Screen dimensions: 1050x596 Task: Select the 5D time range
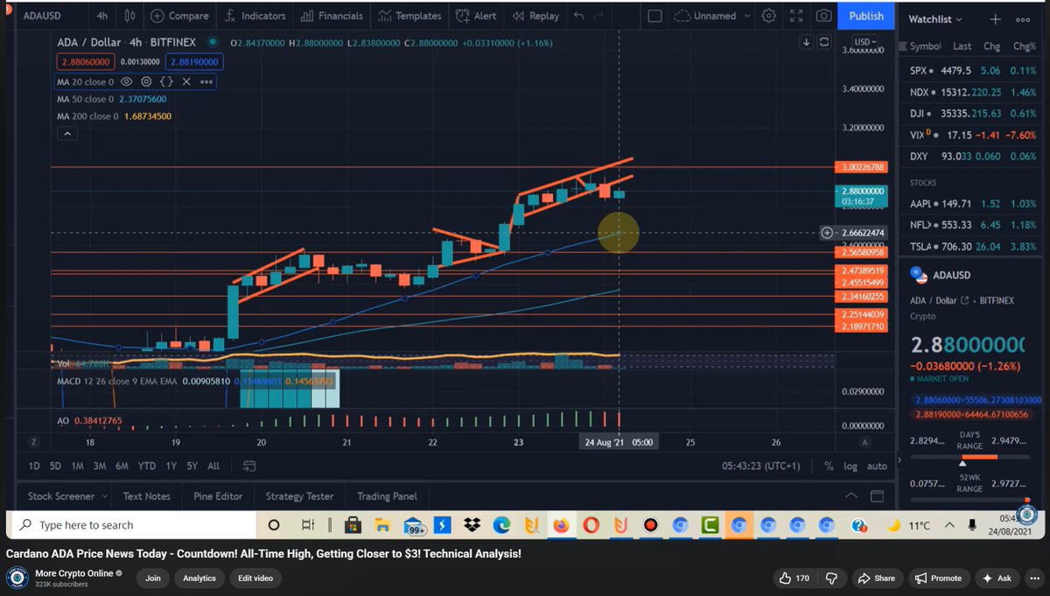coord(55,466)
